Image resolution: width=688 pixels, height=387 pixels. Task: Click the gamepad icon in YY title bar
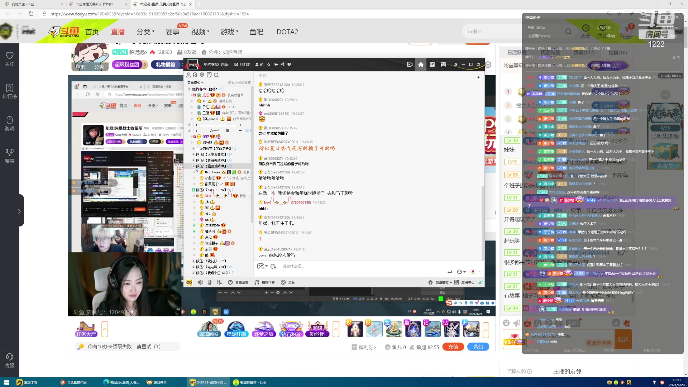click(443, 64)
